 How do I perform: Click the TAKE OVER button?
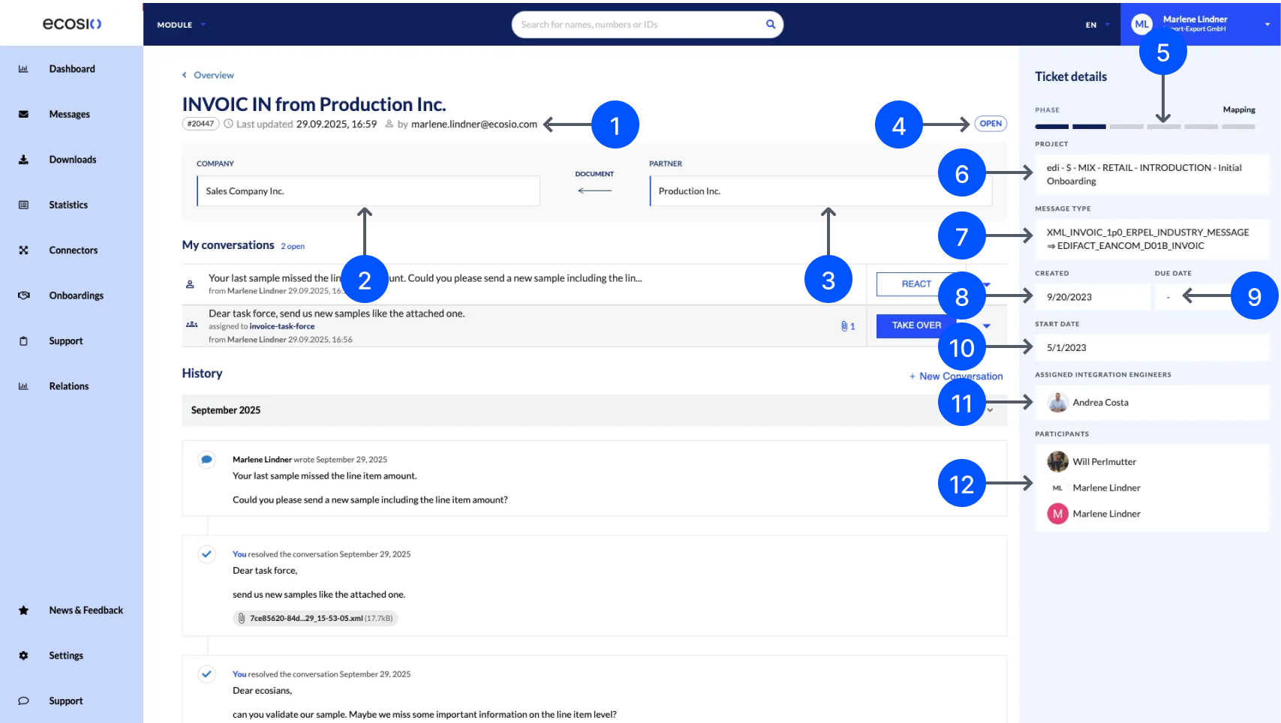click(916, 325)
